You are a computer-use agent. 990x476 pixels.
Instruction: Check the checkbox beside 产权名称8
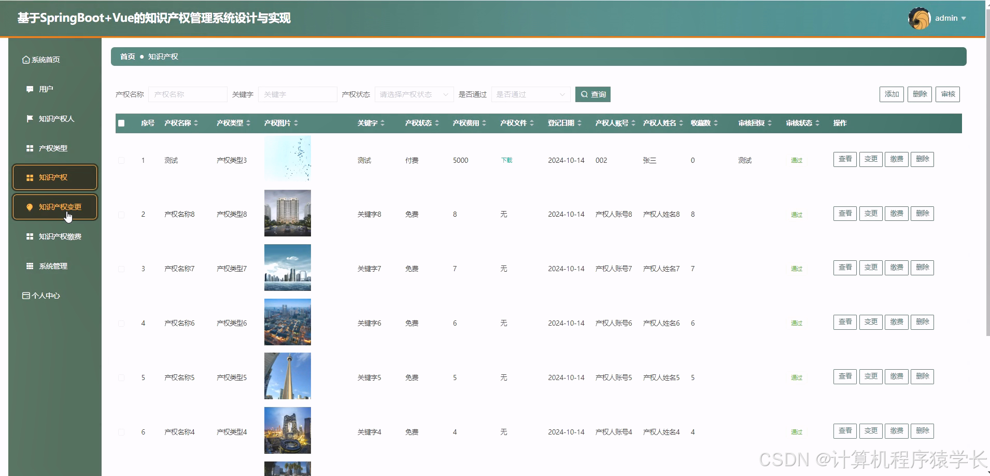pos(121,214)
